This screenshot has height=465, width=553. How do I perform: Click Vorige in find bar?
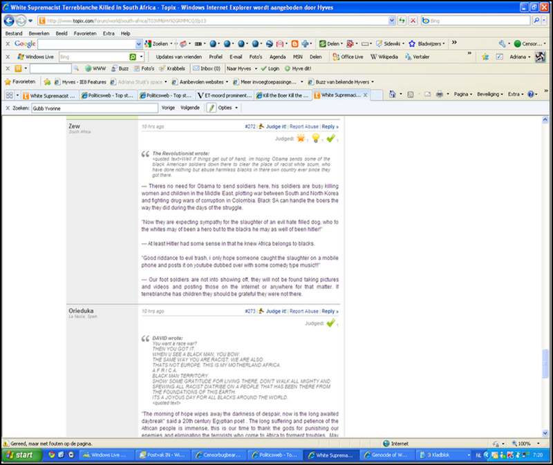(168, 108)
